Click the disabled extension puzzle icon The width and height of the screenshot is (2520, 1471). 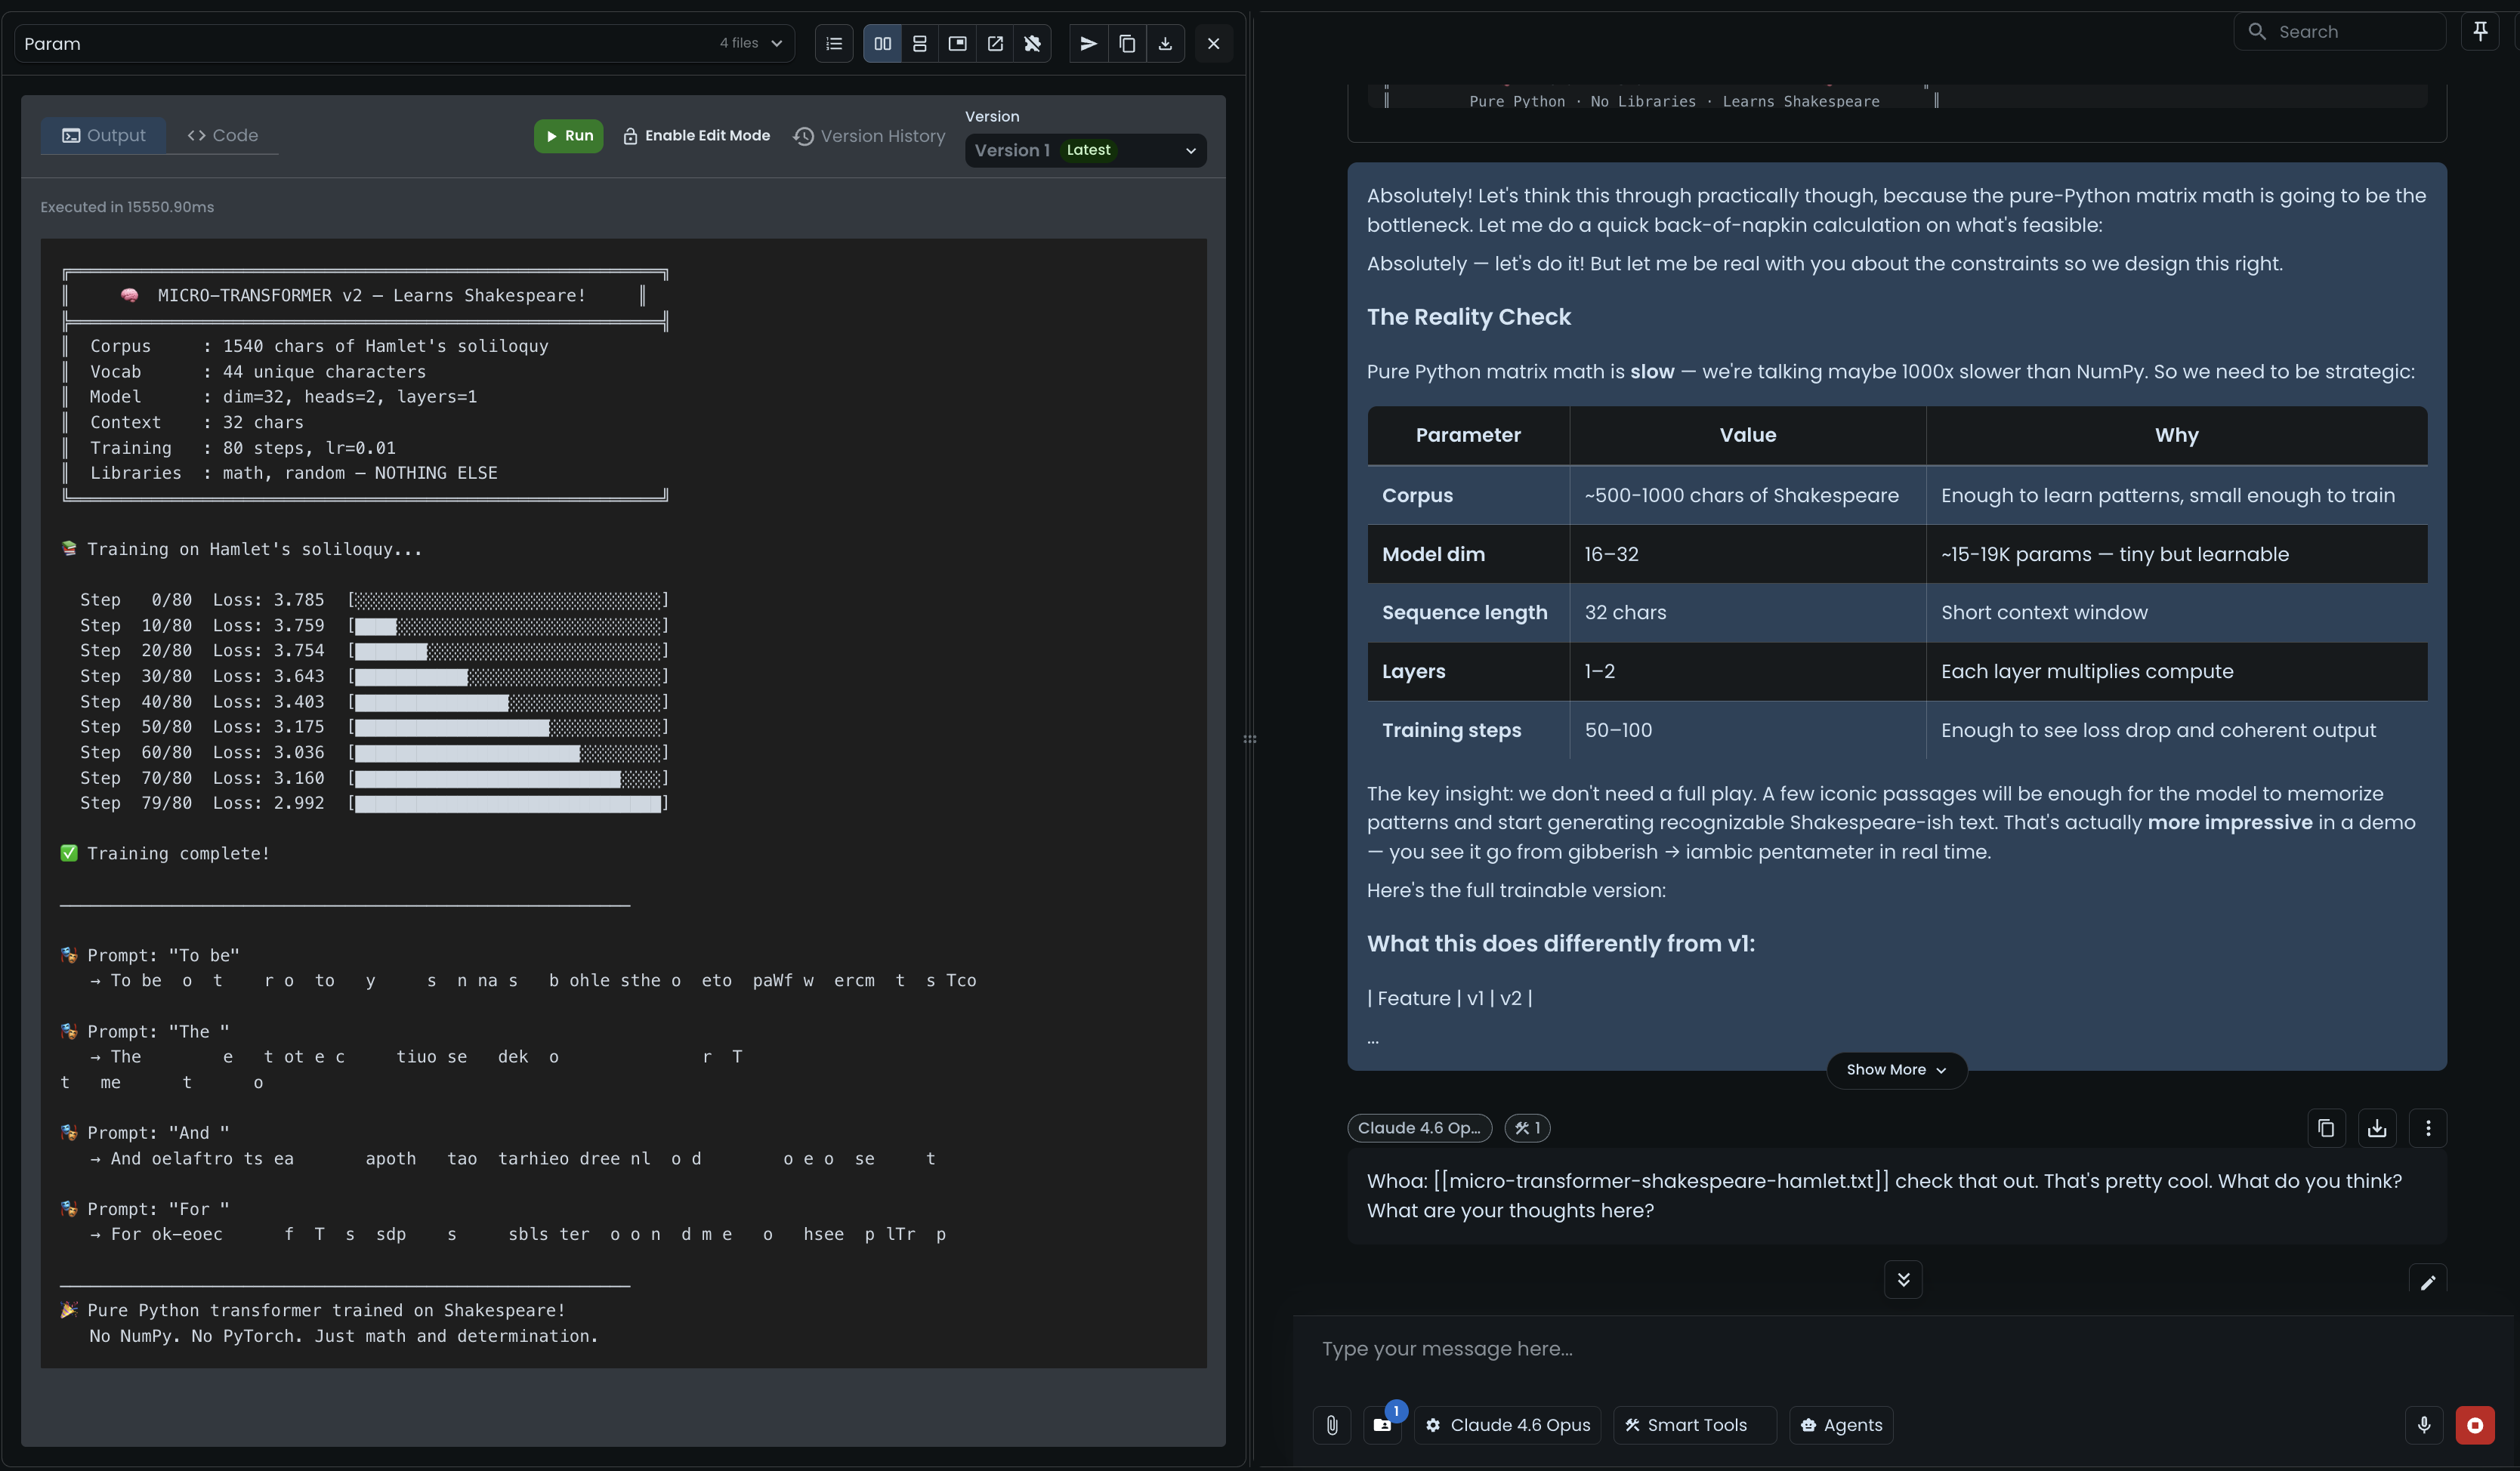[1032, 44]
